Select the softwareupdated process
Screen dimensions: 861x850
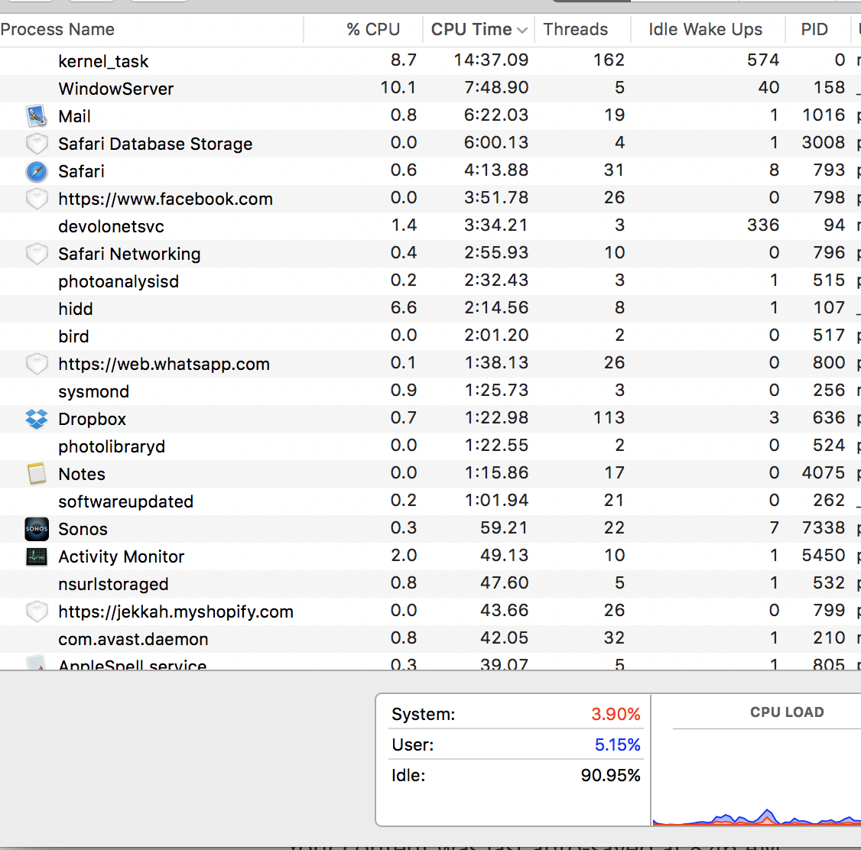pyautogui.click(x=125, y=501)
